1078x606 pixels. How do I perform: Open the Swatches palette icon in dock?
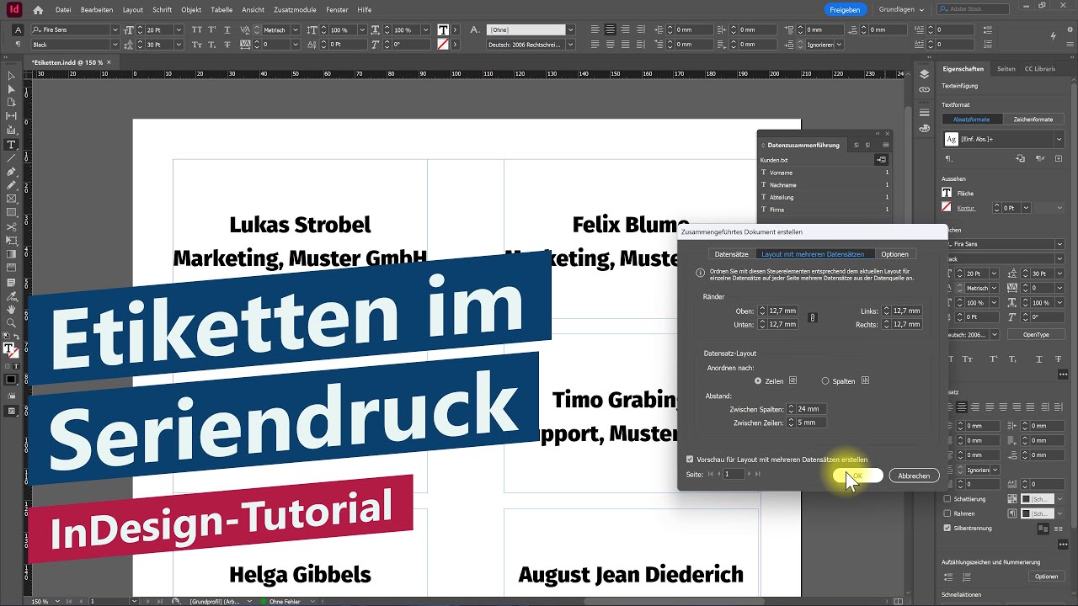point(924,128)
